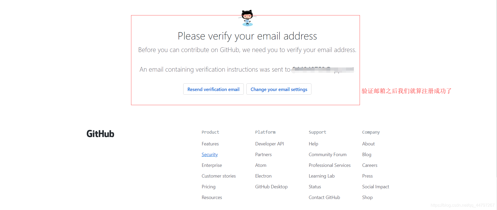This screenshot has width=497, height=210.
Task: Click the Support column heading
Action: 317,132
